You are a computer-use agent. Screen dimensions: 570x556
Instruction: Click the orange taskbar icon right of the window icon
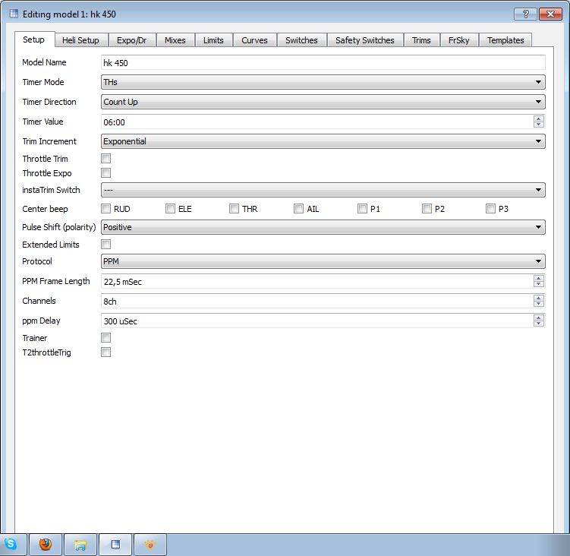click(x=150, y=544)
